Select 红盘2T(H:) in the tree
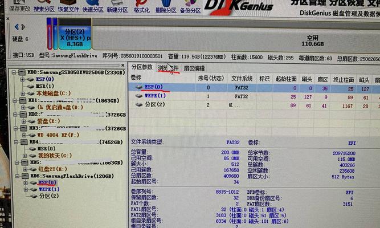380x228 pixels. click(53, 169)
